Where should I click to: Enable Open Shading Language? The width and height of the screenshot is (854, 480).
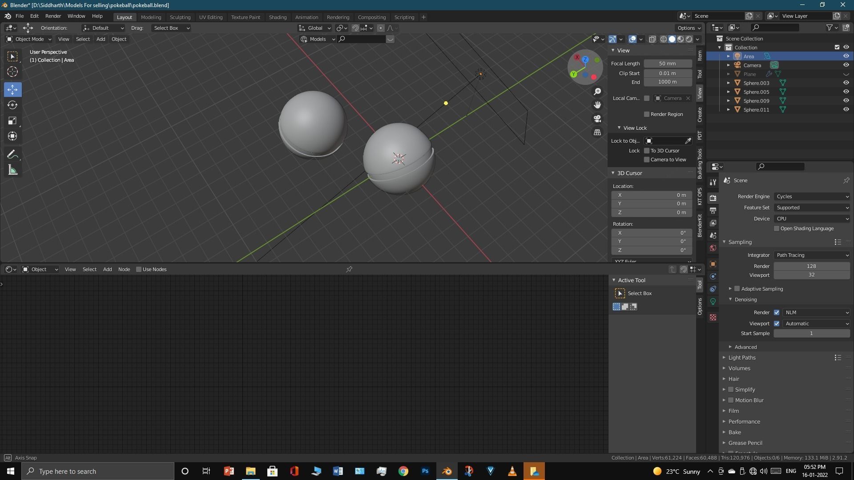point(777,228)
